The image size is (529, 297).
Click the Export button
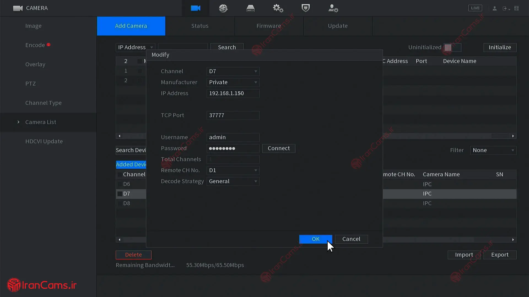point(500,255)
